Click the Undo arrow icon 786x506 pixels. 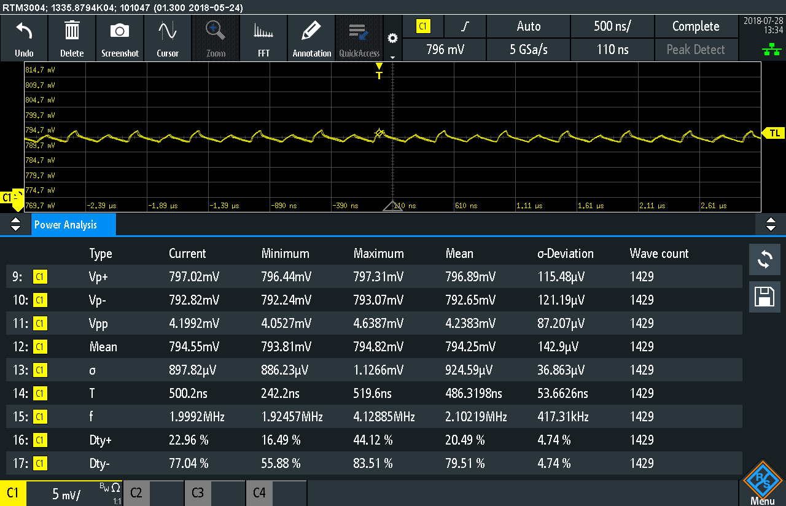[24, 31]
